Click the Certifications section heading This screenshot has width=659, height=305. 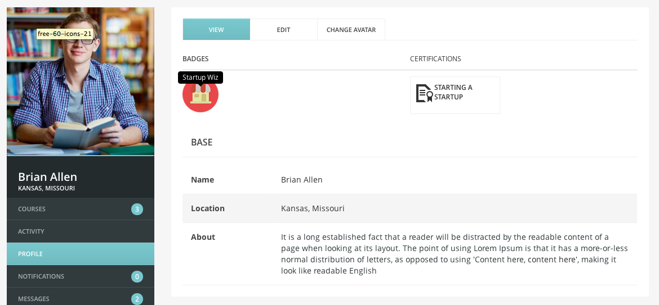435,59
